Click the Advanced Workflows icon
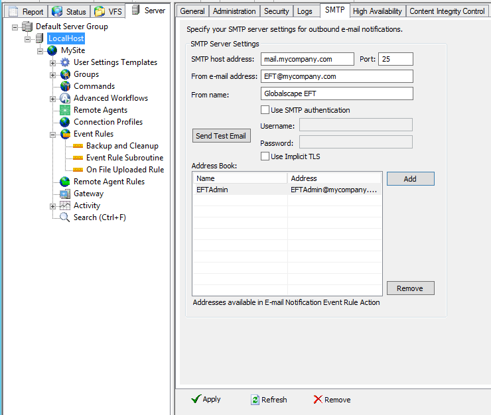The width and height of the screenshot is (491, 415). (65, 98)
